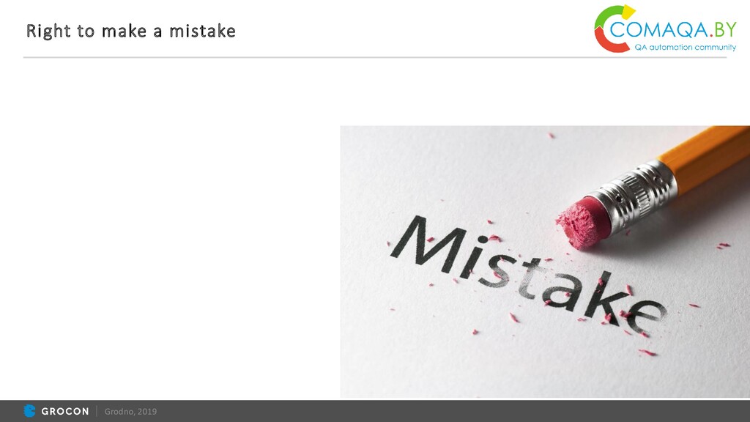Select the 'Right to make a mistake' title
This screenshot has width=750, height=422.
(130, 31)
